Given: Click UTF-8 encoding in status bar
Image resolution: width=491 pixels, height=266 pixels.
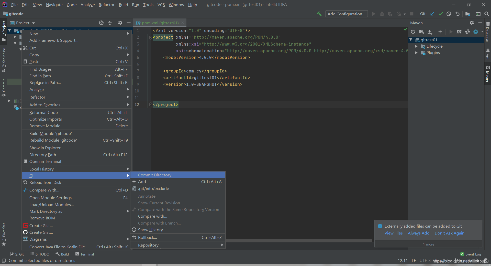Looking at the screenshot, I should click(425, 260).
